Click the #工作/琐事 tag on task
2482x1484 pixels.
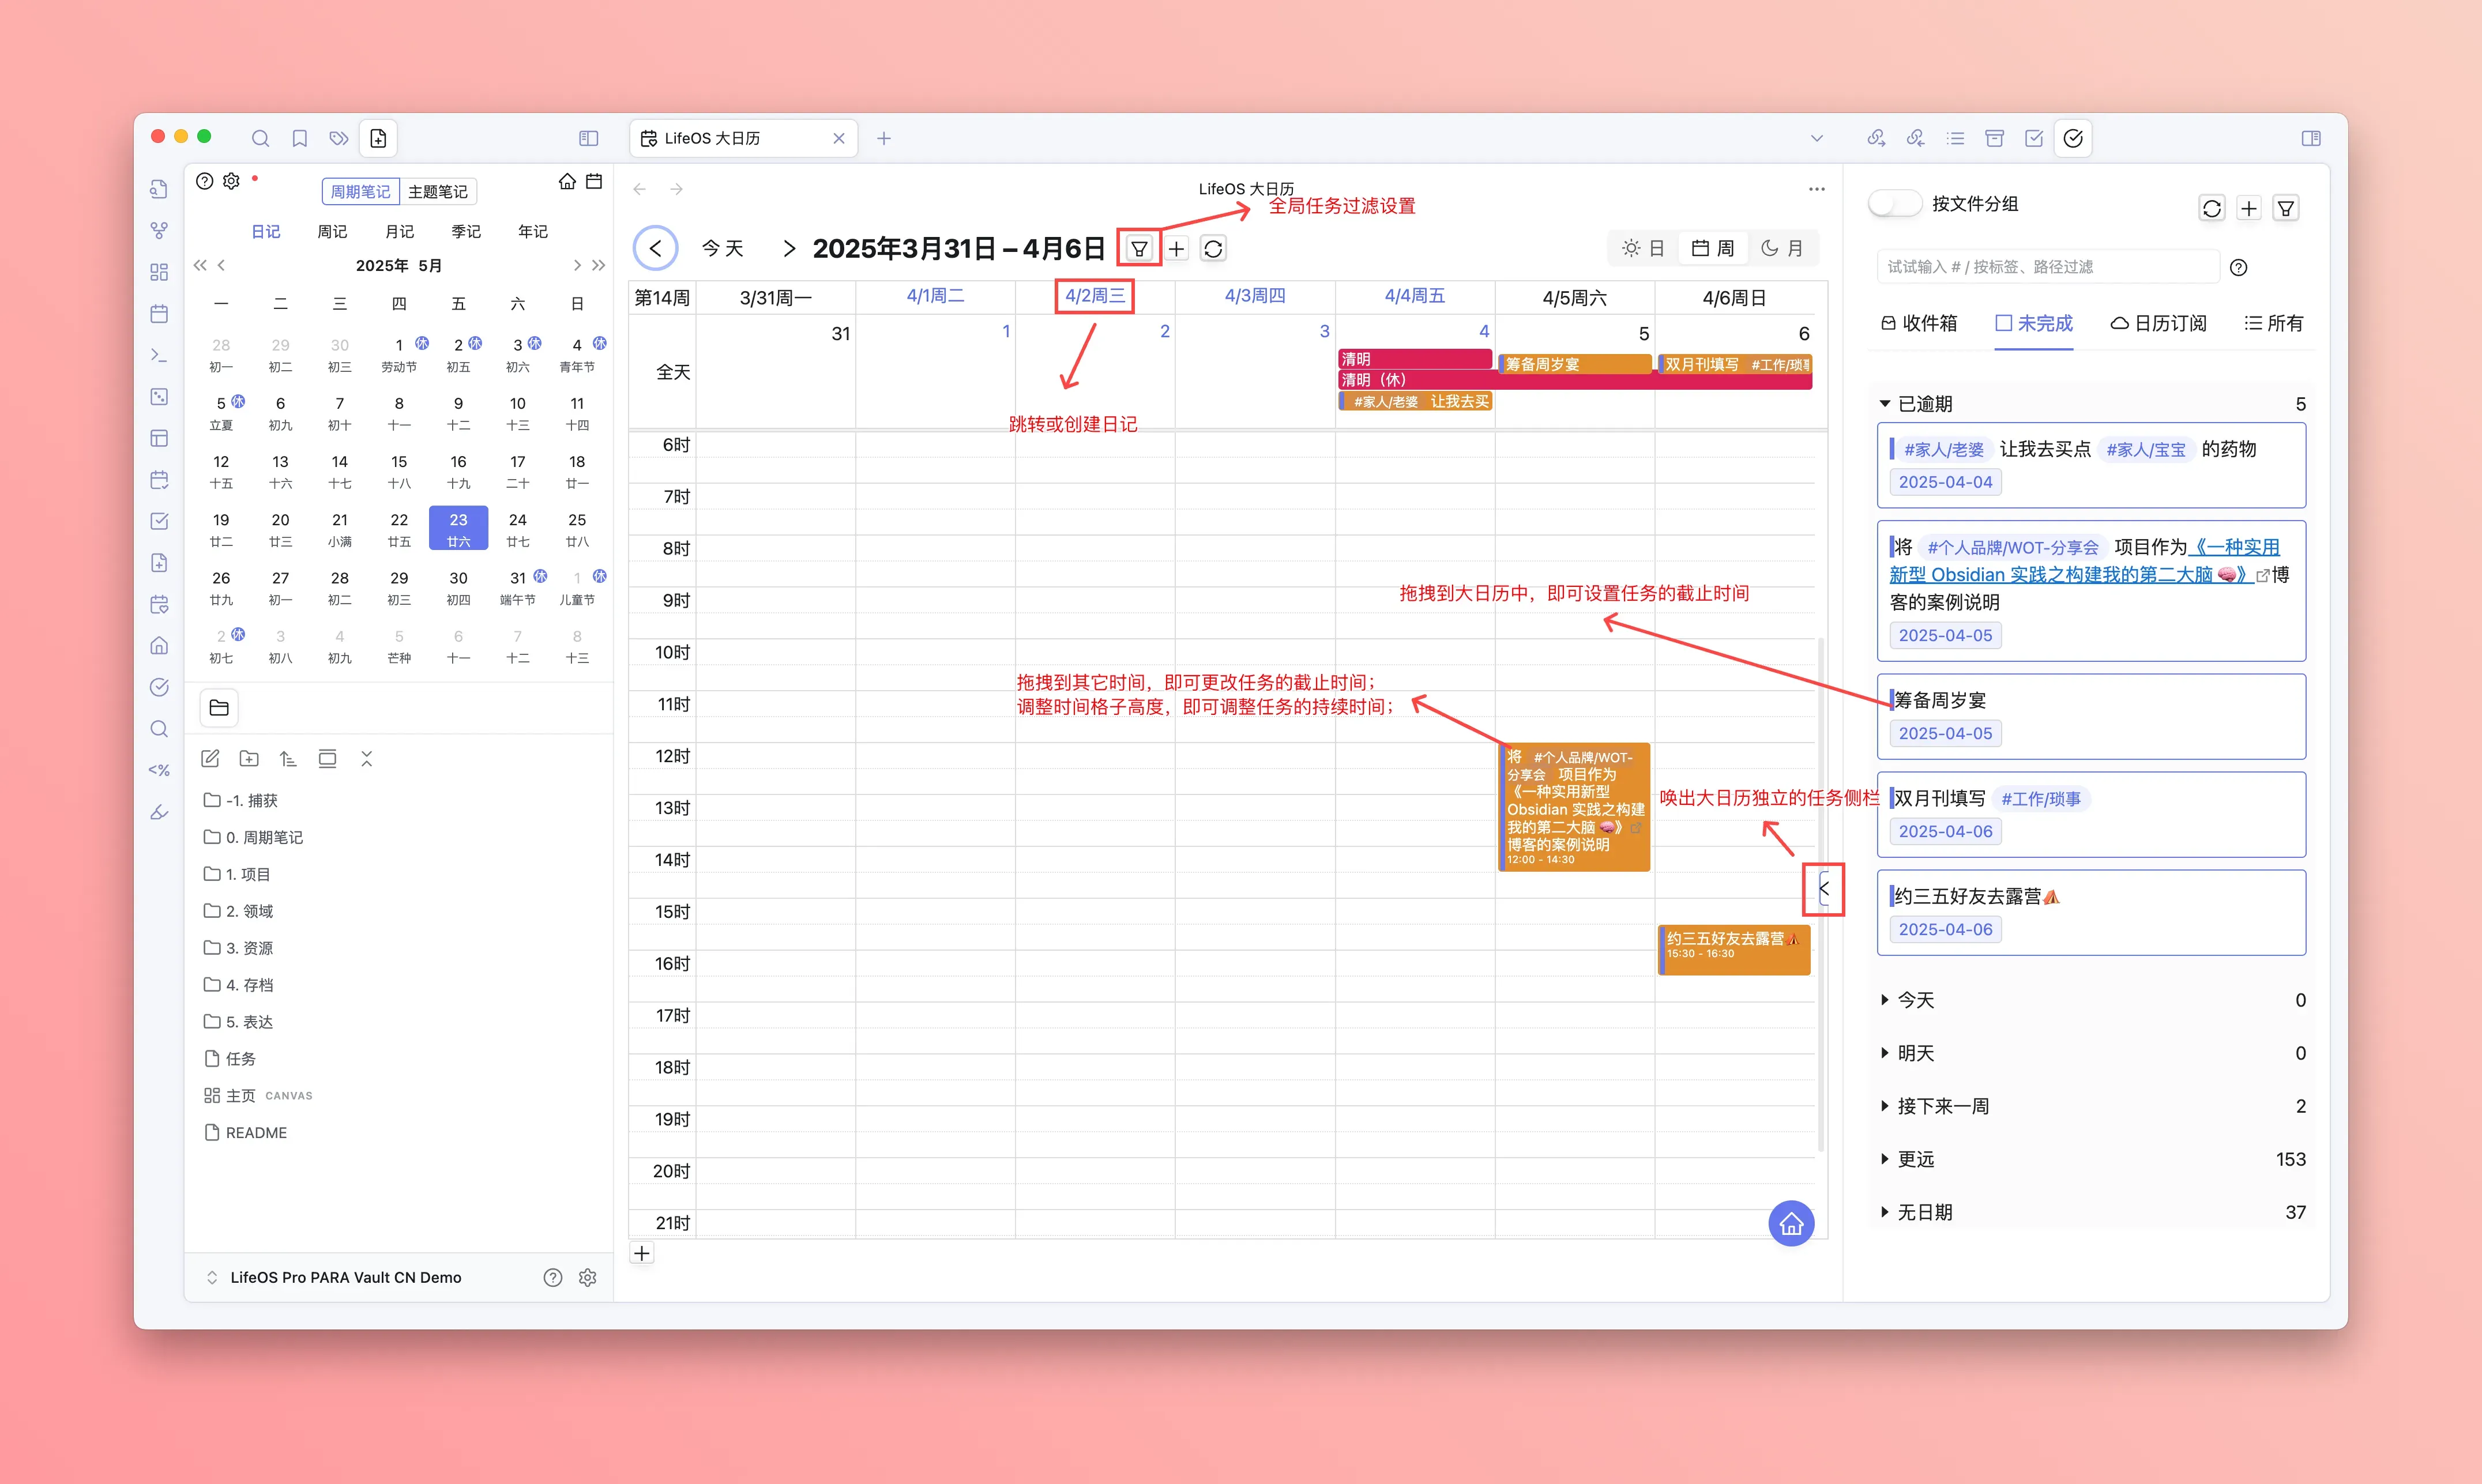click(2041, 799)
